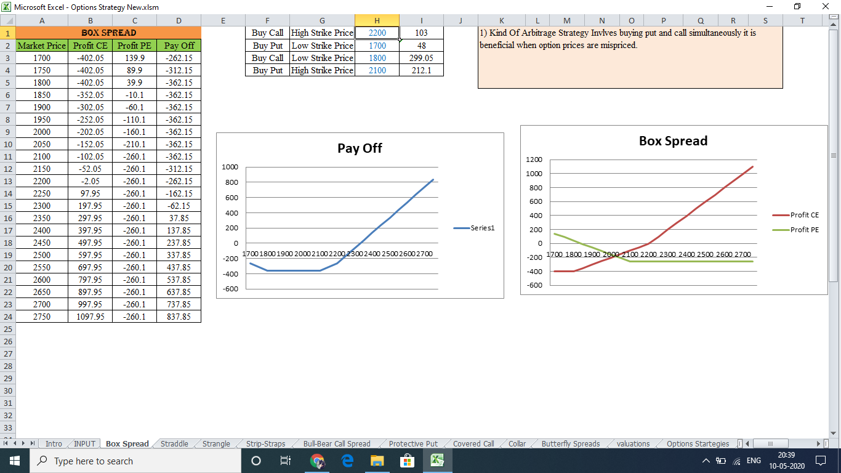The height and width of the screenshot is (473, 841).
Task: Click the Box Spread chart title
Action: tap(673, 140)
